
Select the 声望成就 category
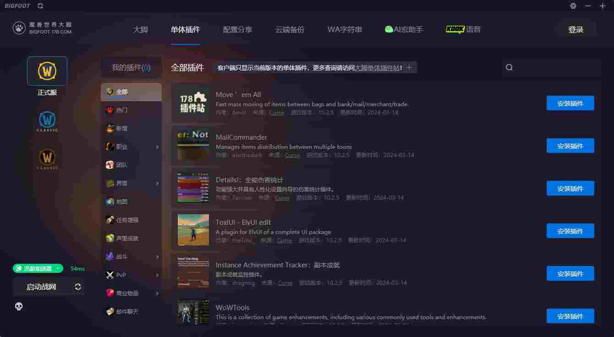coord(131,238)
